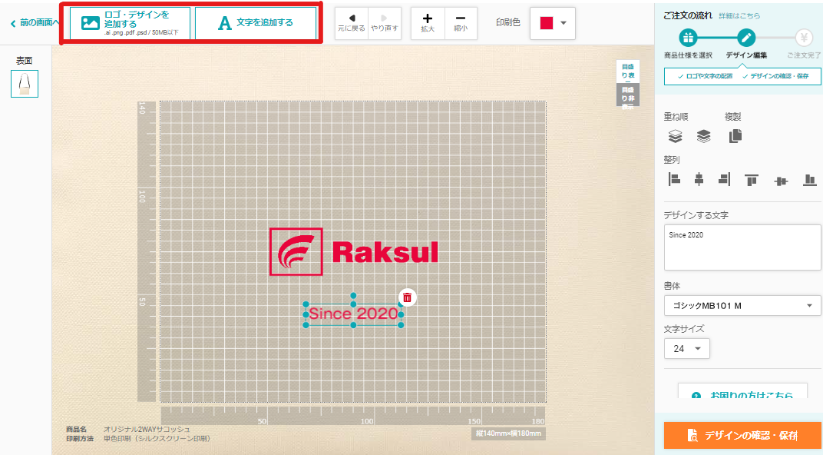This screenshot has height=455, width=823.
Task: Click the 商品仕様を選択 gift step icon
Action: click(688, 38)
